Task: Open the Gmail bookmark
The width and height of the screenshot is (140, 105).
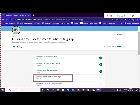Action: pos(61,24)
